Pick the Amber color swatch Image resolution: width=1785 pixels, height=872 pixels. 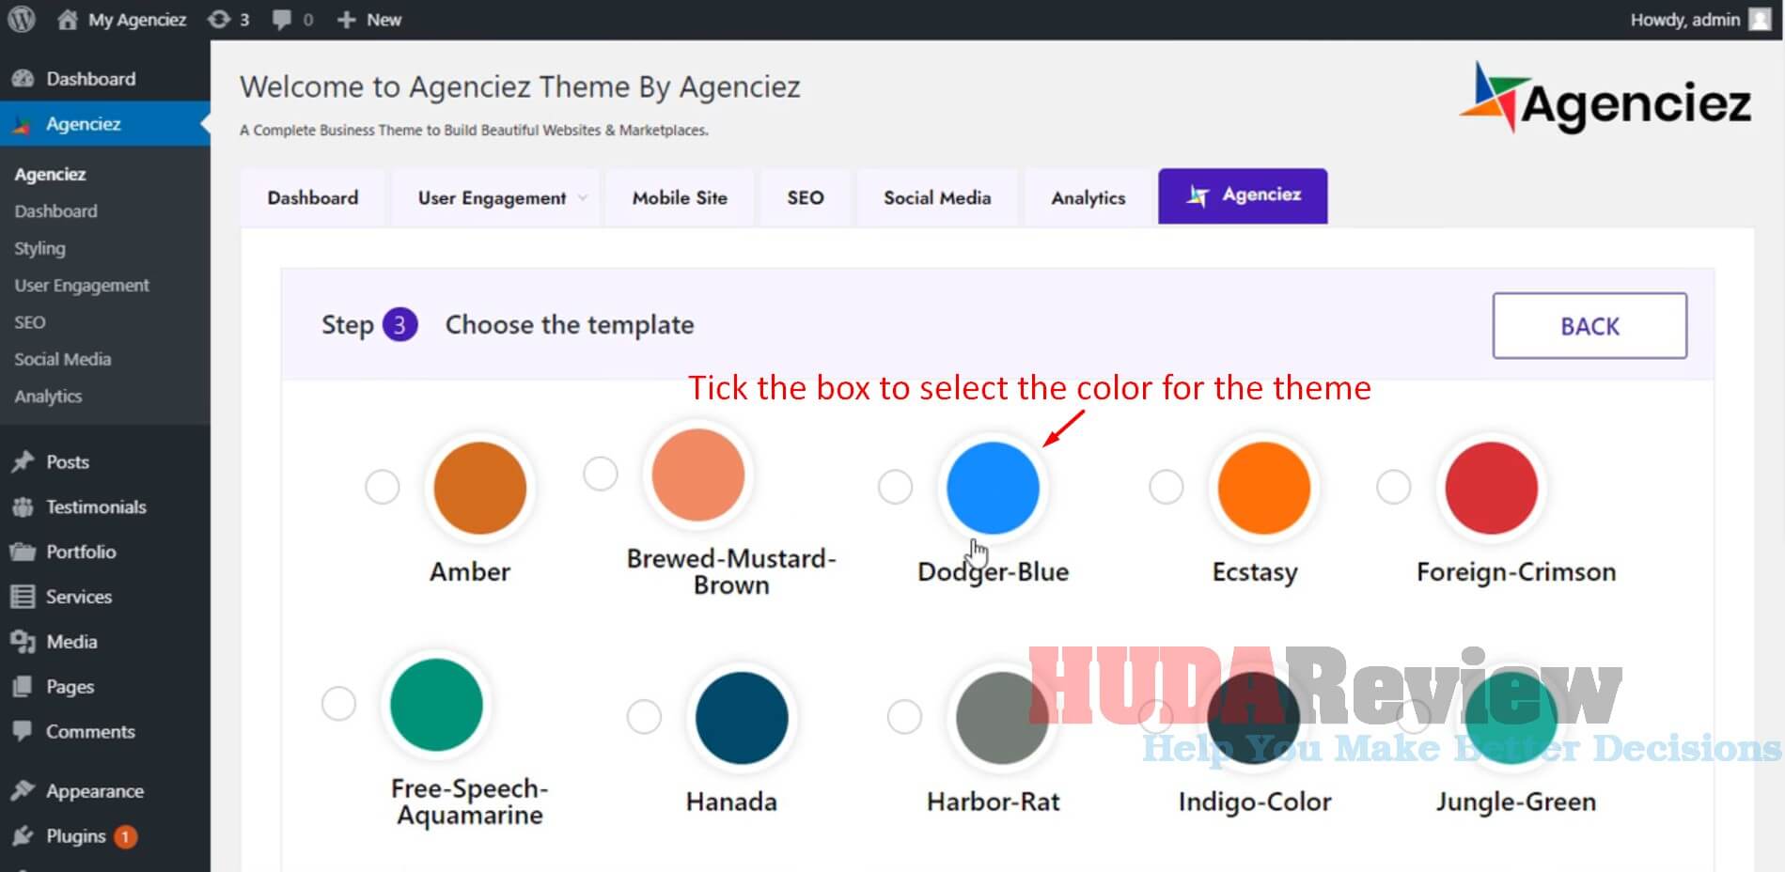tap(479, 488)
